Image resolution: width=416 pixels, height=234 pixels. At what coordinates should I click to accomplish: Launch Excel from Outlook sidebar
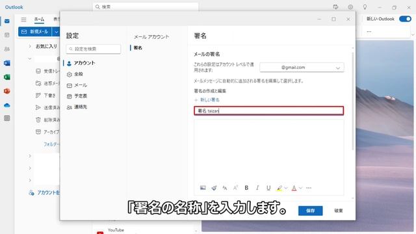(7, 77)
